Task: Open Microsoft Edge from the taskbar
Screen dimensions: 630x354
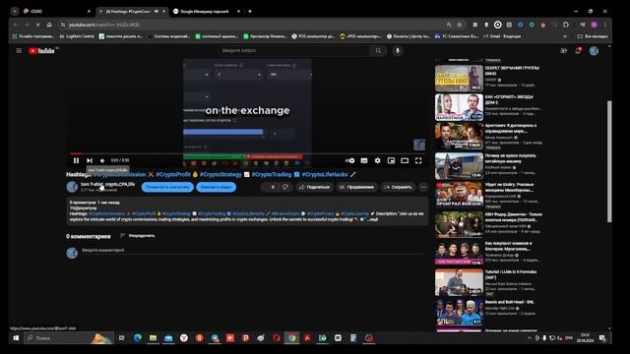Action: (x=138, y=338)
